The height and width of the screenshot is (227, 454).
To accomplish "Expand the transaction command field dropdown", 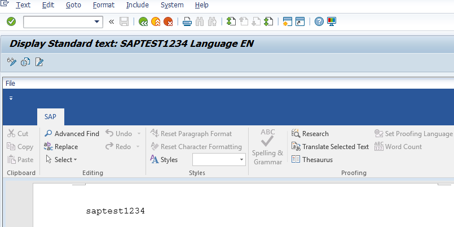I will point(96,22).
